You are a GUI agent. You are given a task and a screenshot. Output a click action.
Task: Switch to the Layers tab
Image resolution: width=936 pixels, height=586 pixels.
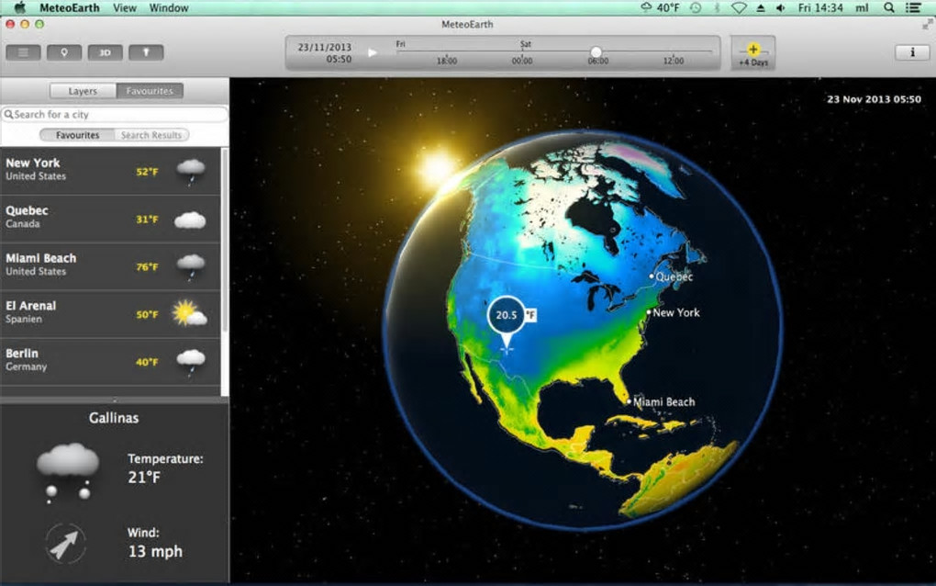click(83, 91)
